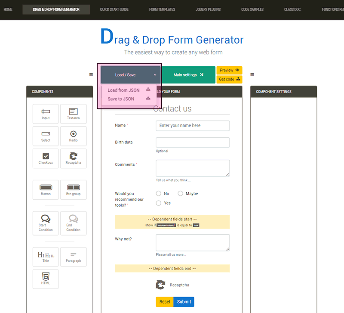Pick the Textarea component icon
Viewport: 344px width, 313px height.
pyautogui.click(x=73, y=114)
